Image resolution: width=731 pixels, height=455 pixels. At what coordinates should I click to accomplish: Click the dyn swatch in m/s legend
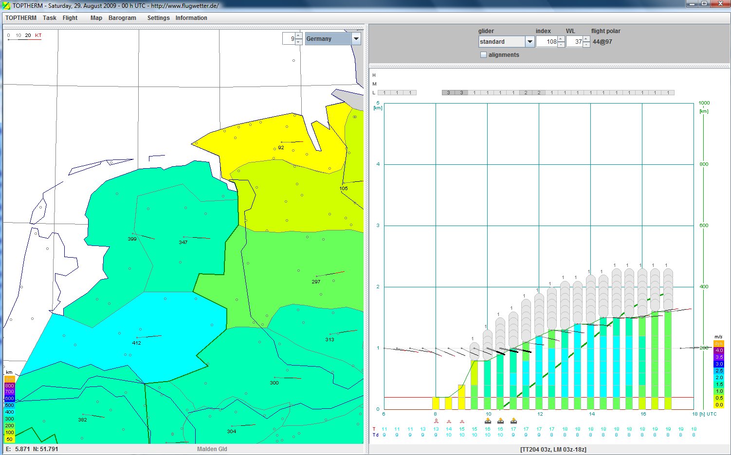pyautogui.click(x=719, y=344)
